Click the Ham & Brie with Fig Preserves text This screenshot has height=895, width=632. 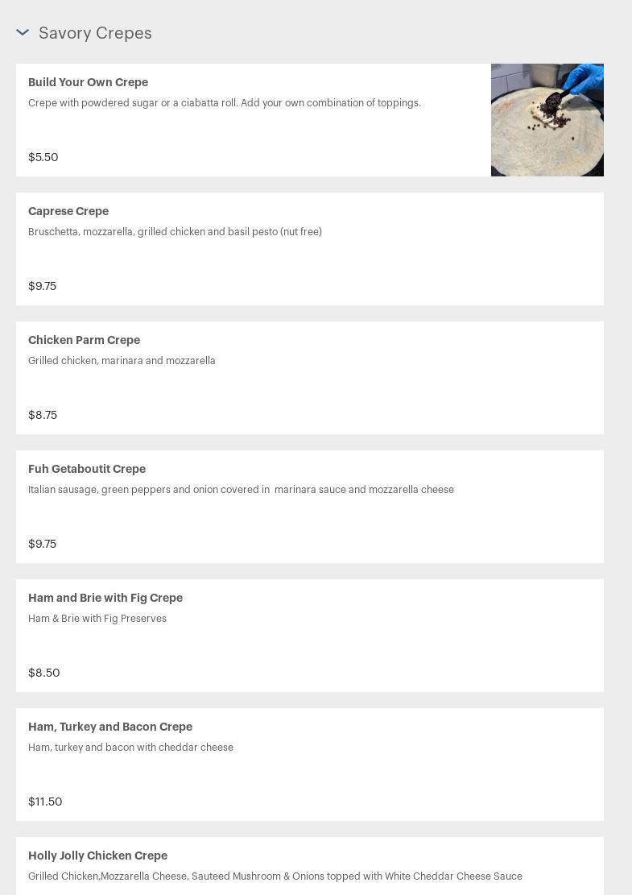(x=97, y=619)
